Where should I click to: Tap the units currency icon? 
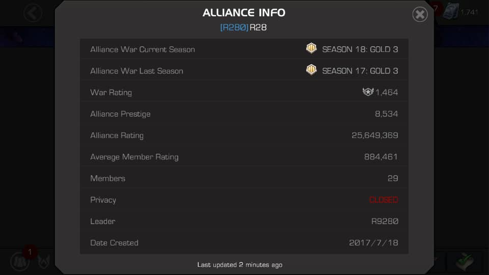point(451,12)
